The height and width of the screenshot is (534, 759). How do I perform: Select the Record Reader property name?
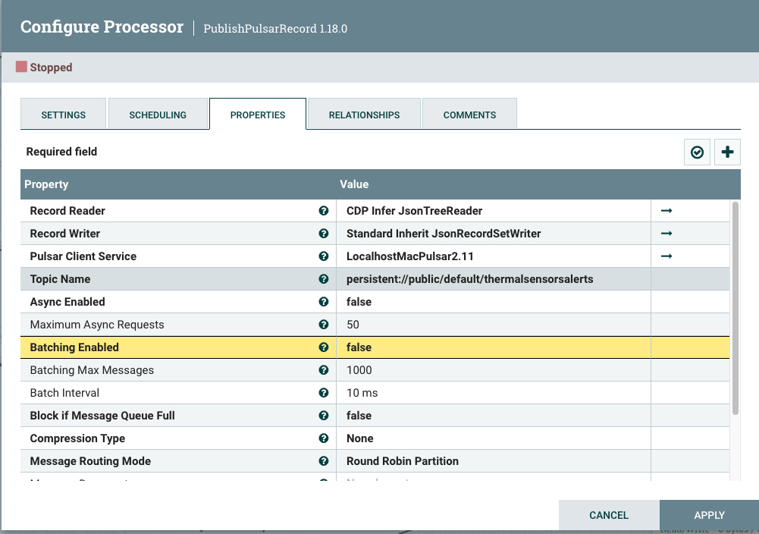click(x=67, y=211)
